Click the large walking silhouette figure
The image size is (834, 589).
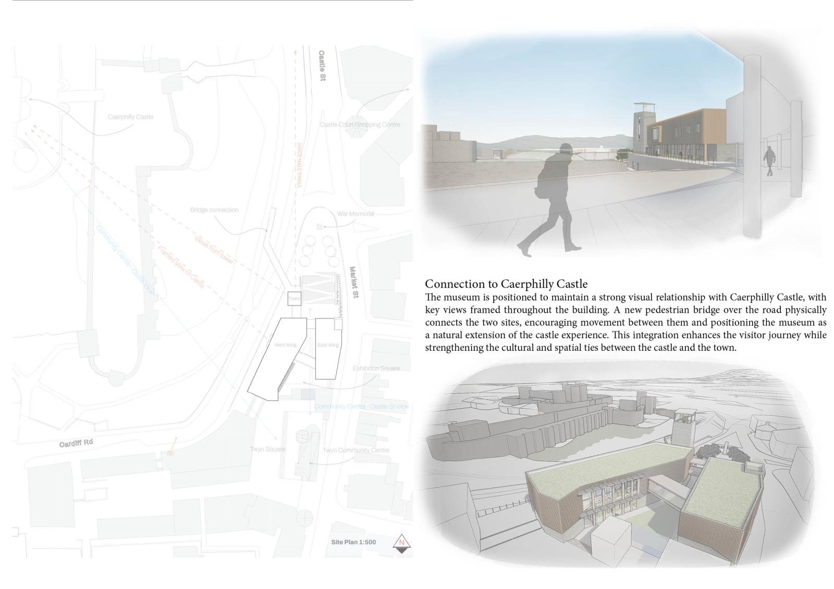click(555, 199)
